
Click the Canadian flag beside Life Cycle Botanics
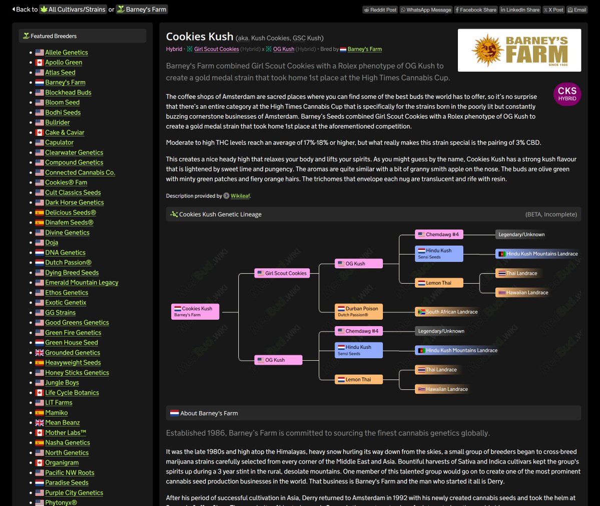40,393
